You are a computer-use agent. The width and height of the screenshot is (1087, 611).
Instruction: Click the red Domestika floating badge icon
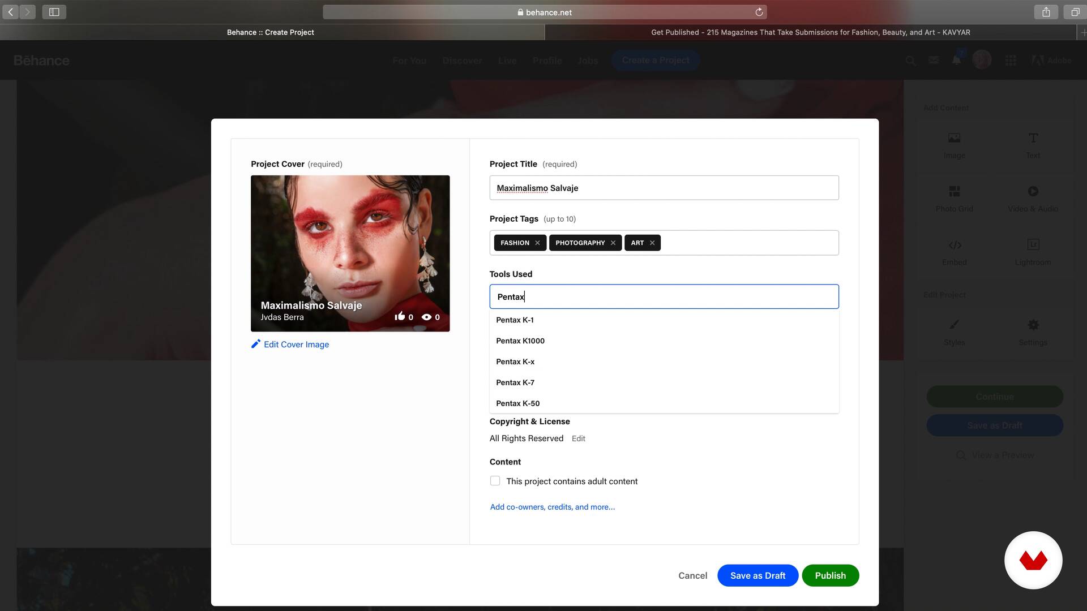pyautogui.click(x=1033, y=560)
